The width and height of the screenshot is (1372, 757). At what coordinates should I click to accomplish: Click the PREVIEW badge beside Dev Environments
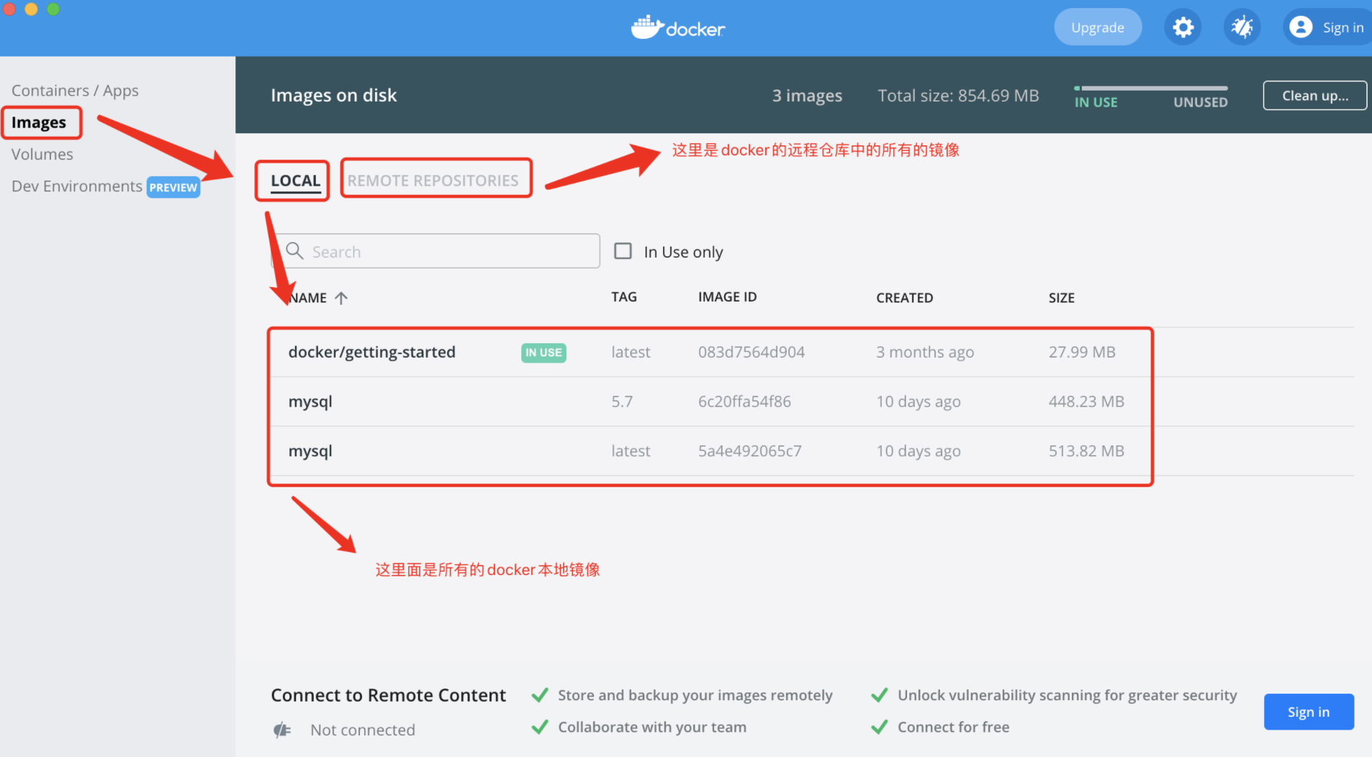pos(173,187)
